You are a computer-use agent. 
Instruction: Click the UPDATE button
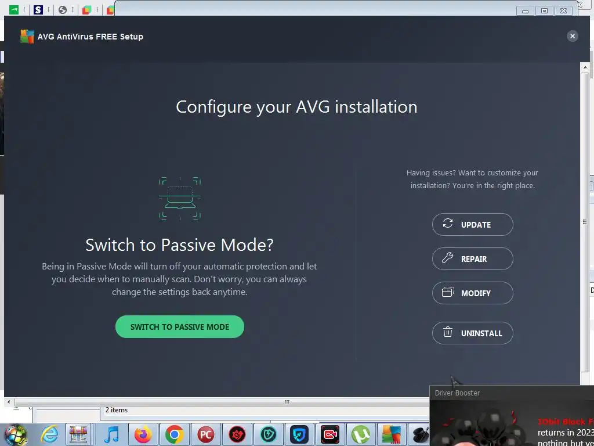472,225
